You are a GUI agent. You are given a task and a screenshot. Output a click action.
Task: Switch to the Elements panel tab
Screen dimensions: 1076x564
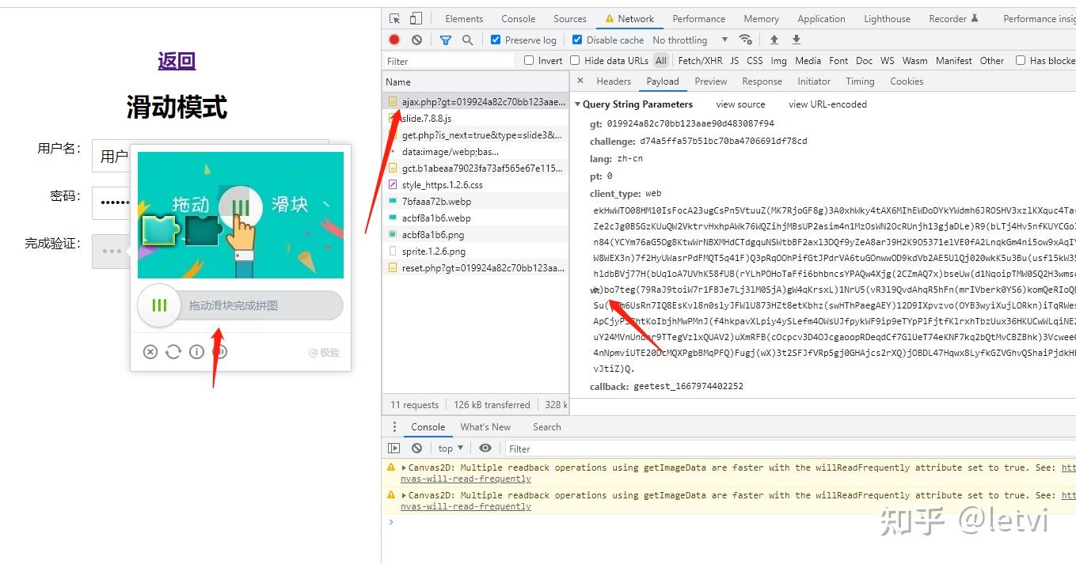tap(464, 19)
